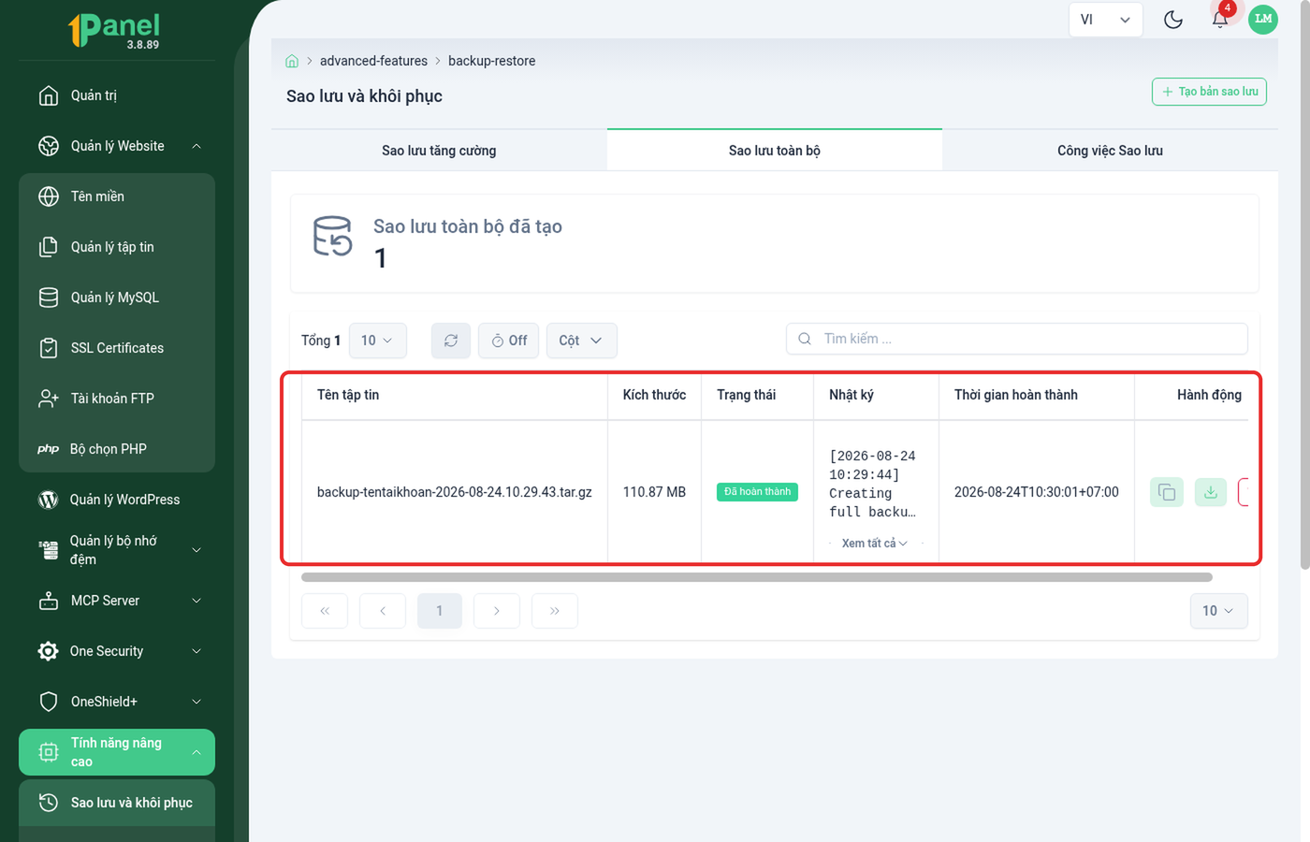Screen dimensions: 1310x842
Task: Switch to Công việc Sao lưu tab
Action: pos(1110,151)
